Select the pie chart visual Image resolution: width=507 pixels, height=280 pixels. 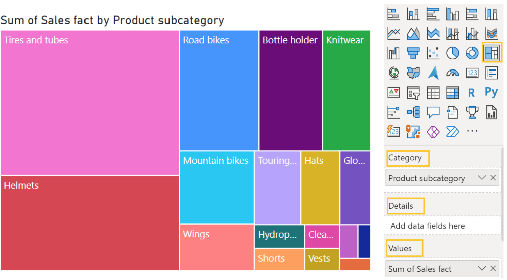point(453,53)
